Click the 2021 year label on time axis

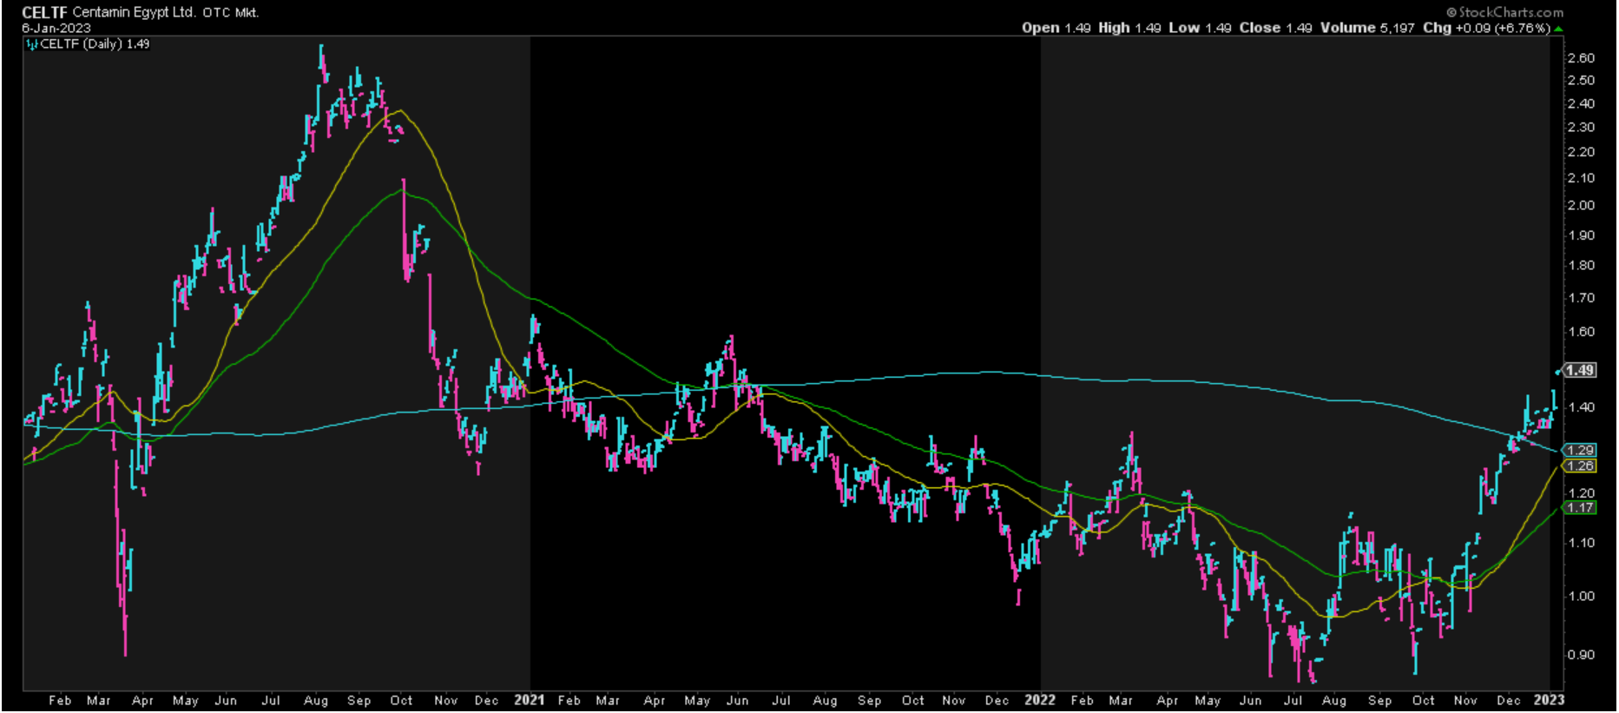pos(530,700)
